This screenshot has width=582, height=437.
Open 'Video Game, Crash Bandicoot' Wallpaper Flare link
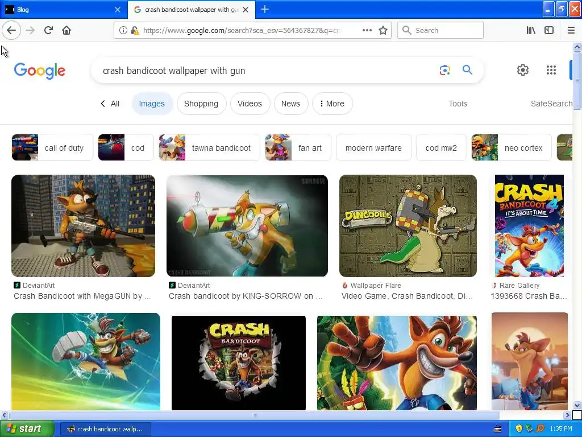[x=407, y=296]
